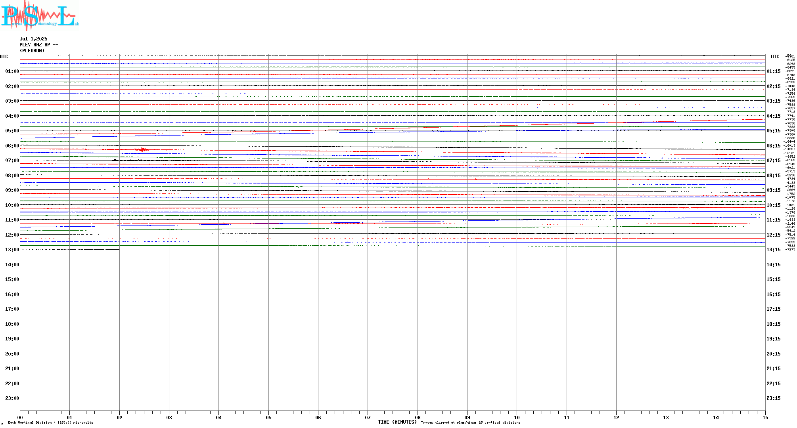Click the left 12:00 hour label
Screen dimensions: 797x428
[12, 235]
